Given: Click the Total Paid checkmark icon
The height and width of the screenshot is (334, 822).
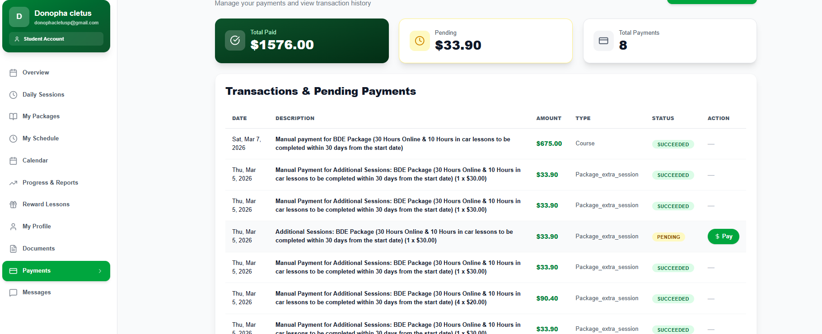Looking at the screenshot, I should coord(235,41).
